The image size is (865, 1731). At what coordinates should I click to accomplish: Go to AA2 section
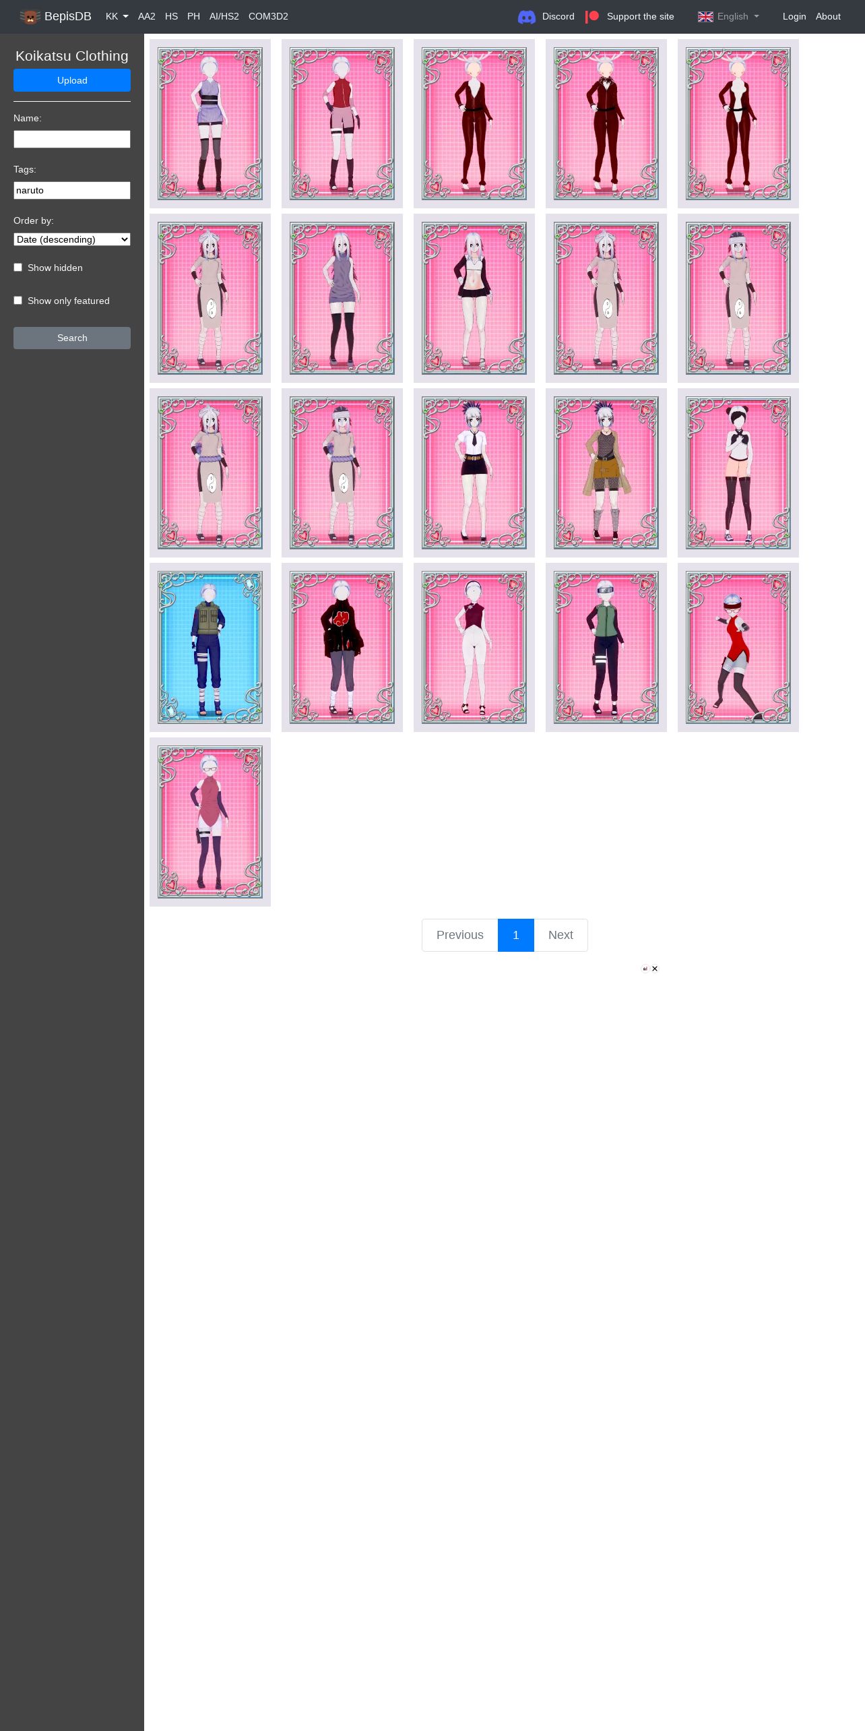coord(147,17)
